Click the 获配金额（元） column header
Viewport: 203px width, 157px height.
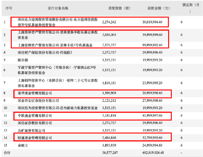tap(159, 8)
